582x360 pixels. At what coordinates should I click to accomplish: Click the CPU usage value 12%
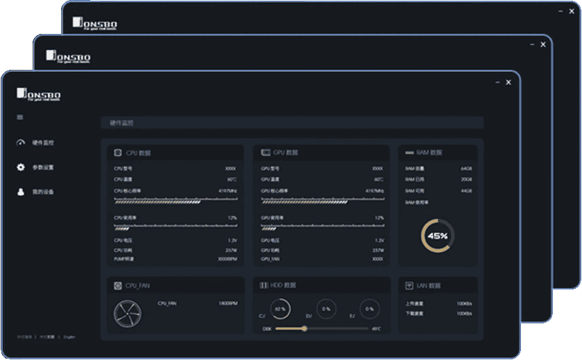click(x=233, y=218)
